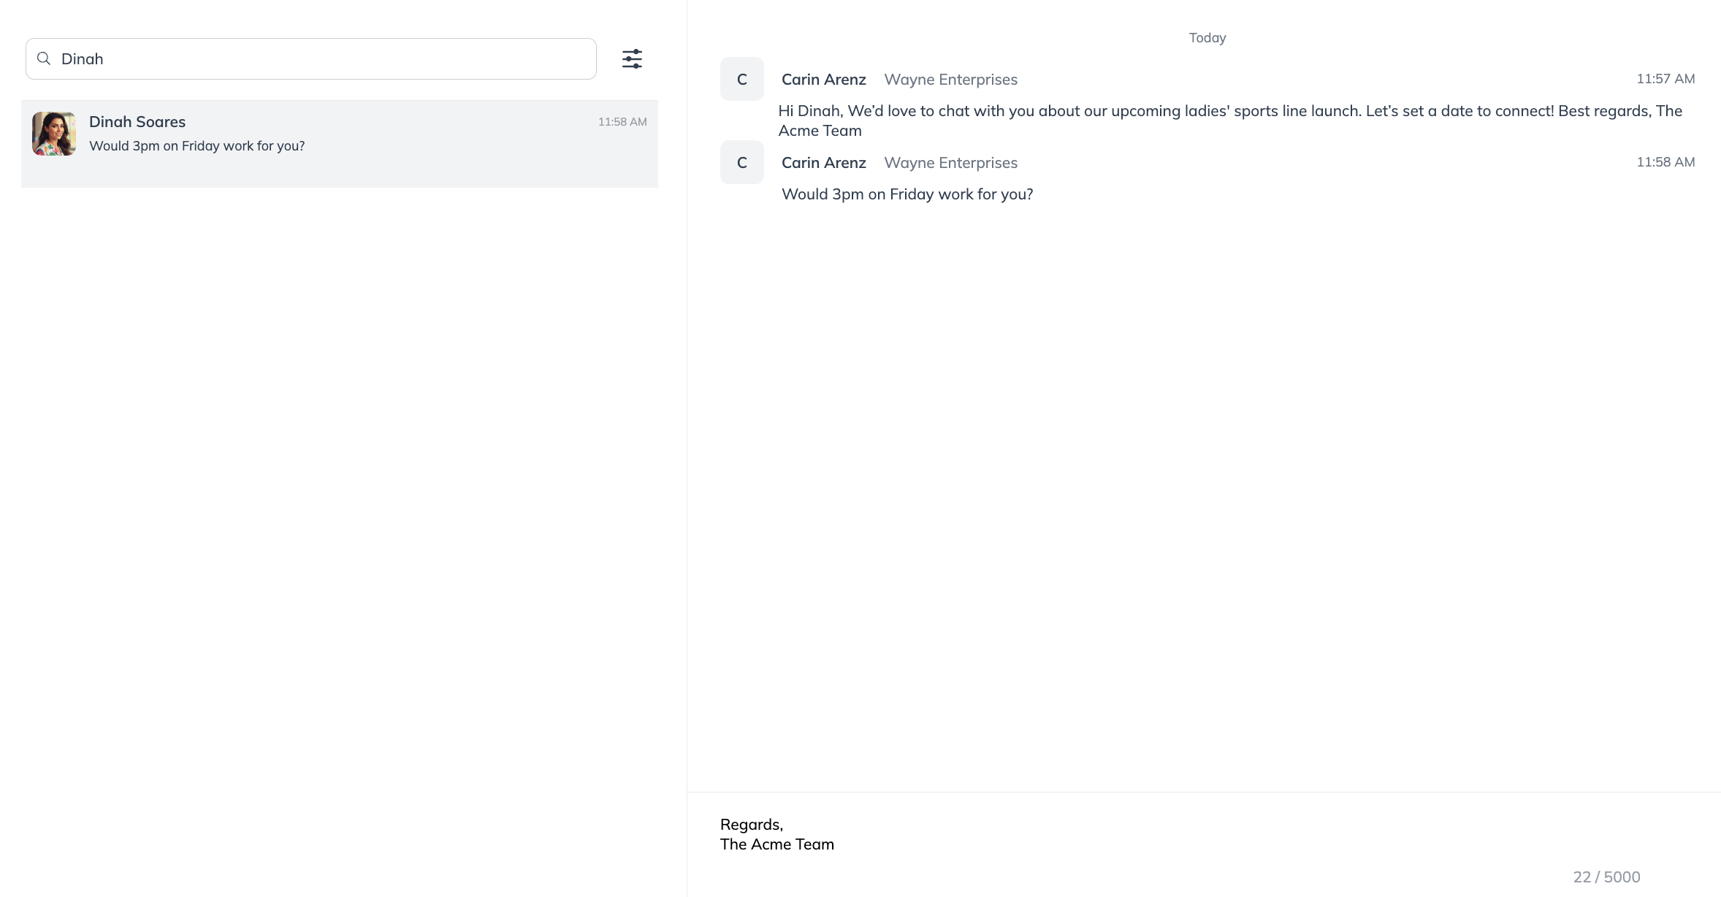Click the 11:58 AM timestamp in chat thread
This screenshot has width=1721, height=897.
tap(1665, 162)
